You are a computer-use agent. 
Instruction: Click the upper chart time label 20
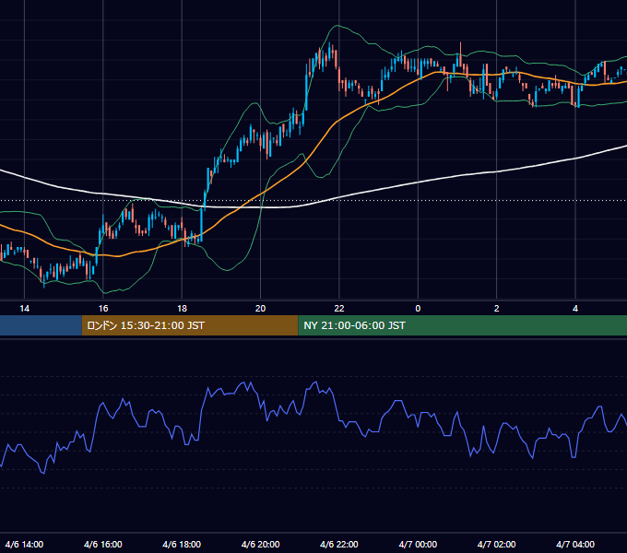coord(260,309)
